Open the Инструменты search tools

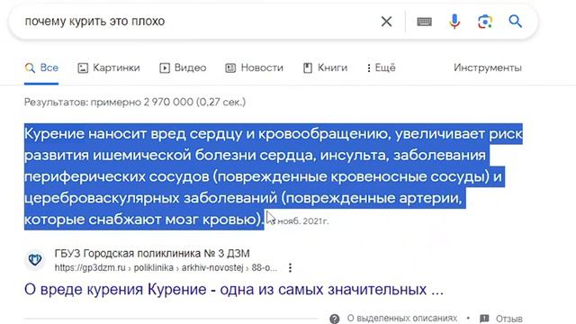point(488,68)
